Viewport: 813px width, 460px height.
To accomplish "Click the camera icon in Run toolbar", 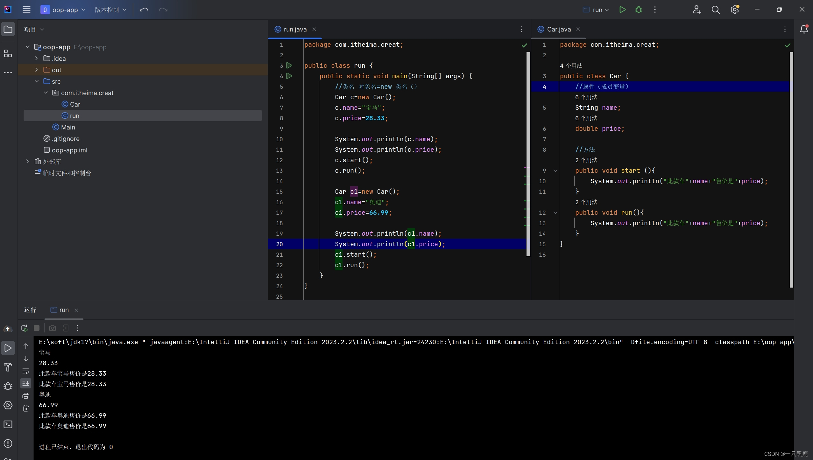I will click(x=53, y=328).
